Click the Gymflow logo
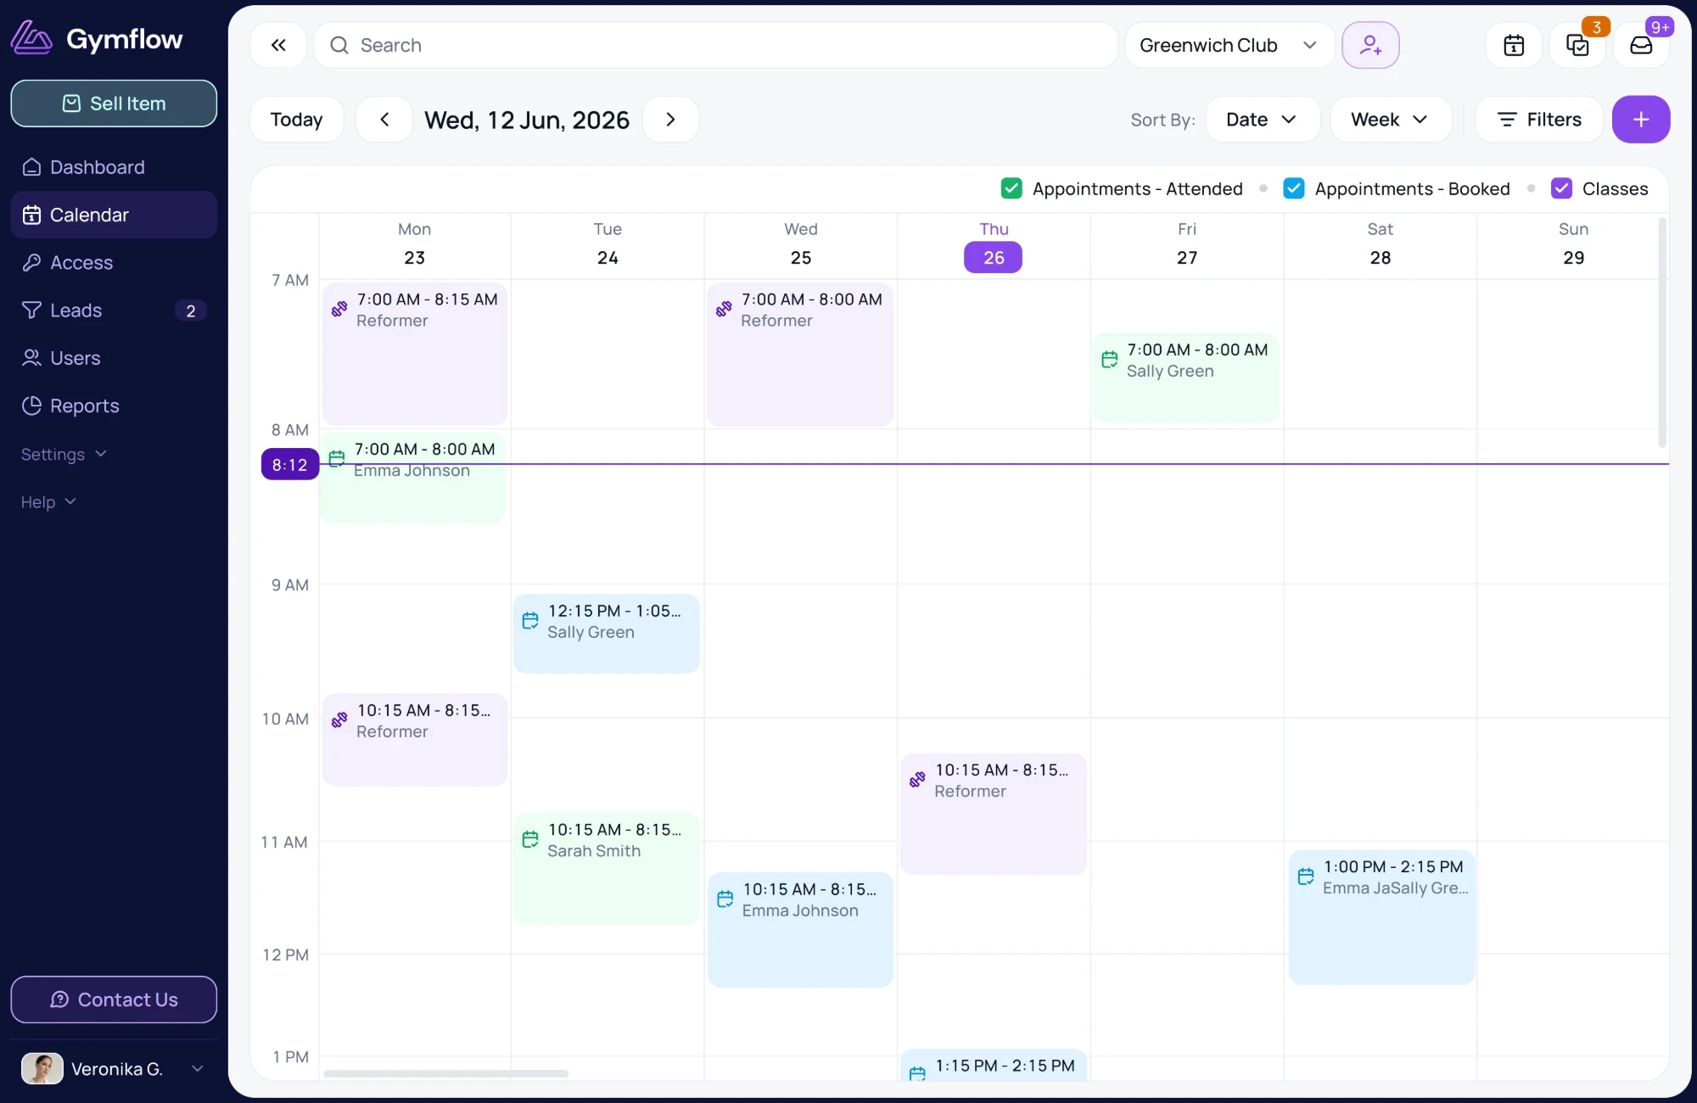1697x1103 pixels. [97, 38]
